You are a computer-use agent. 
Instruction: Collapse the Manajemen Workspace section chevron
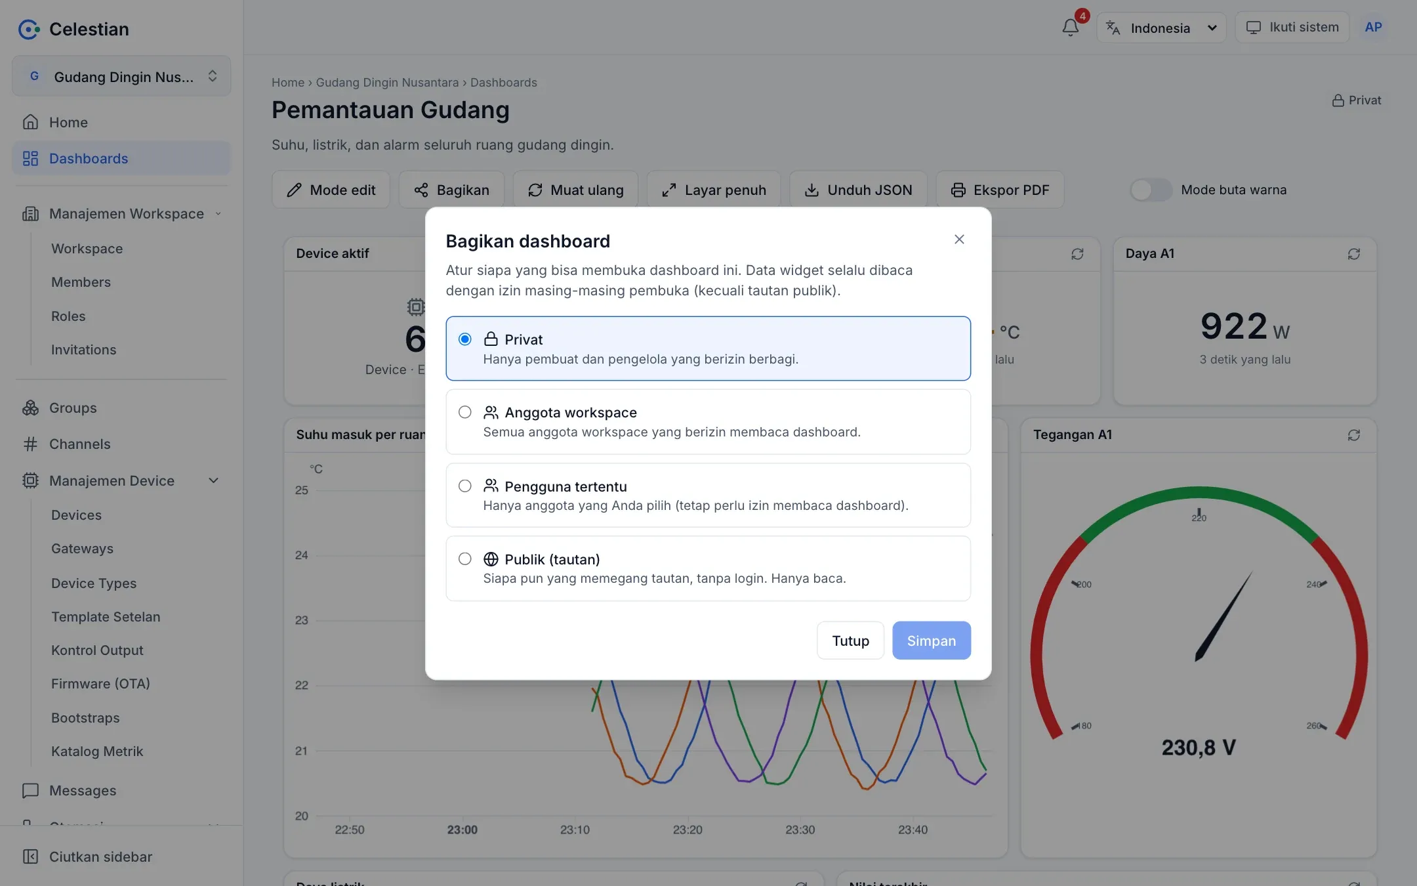[x=218, y=214]
